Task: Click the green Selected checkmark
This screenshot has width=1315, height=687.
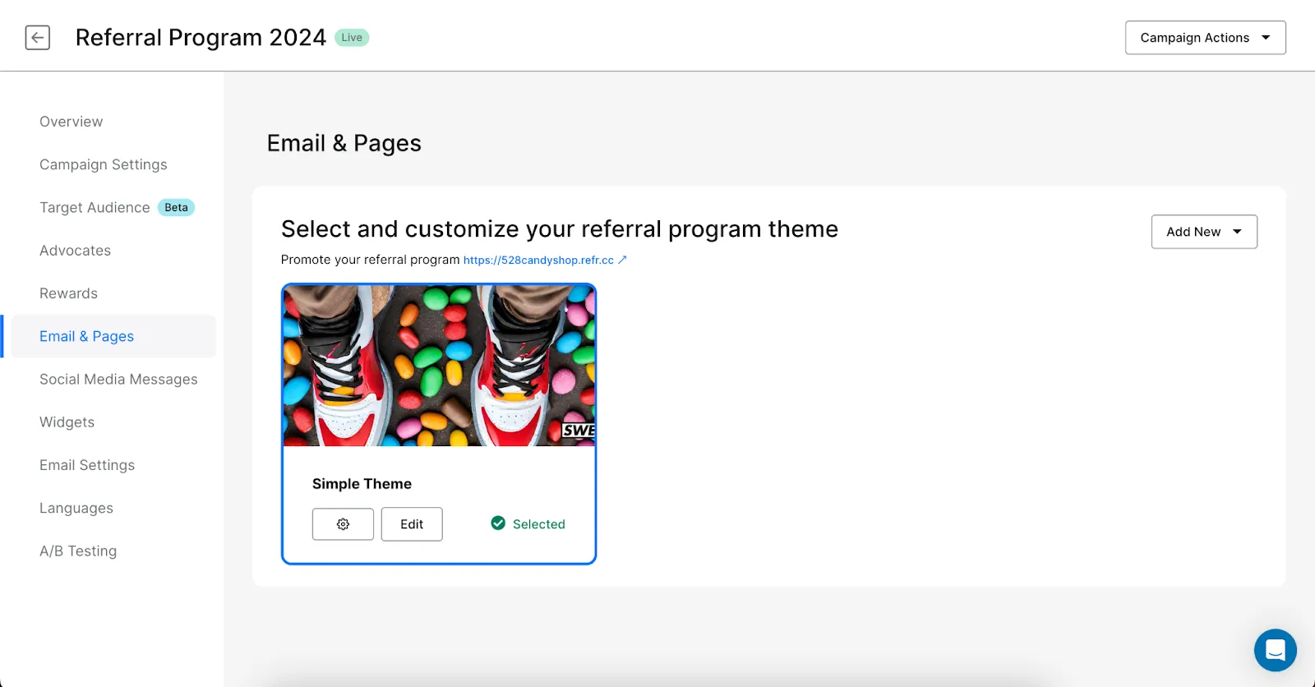Action: tap(498, 523)
